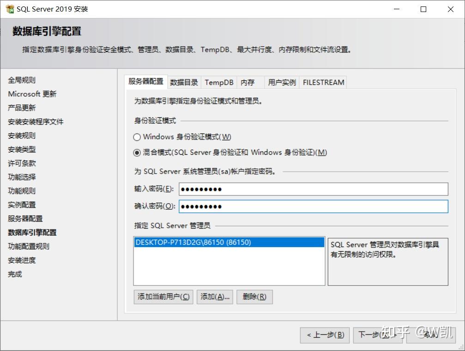The width and height of the screenshot is (465, 351).
Task: Proceed with the 下一步 button
Action: click(378, 335)
